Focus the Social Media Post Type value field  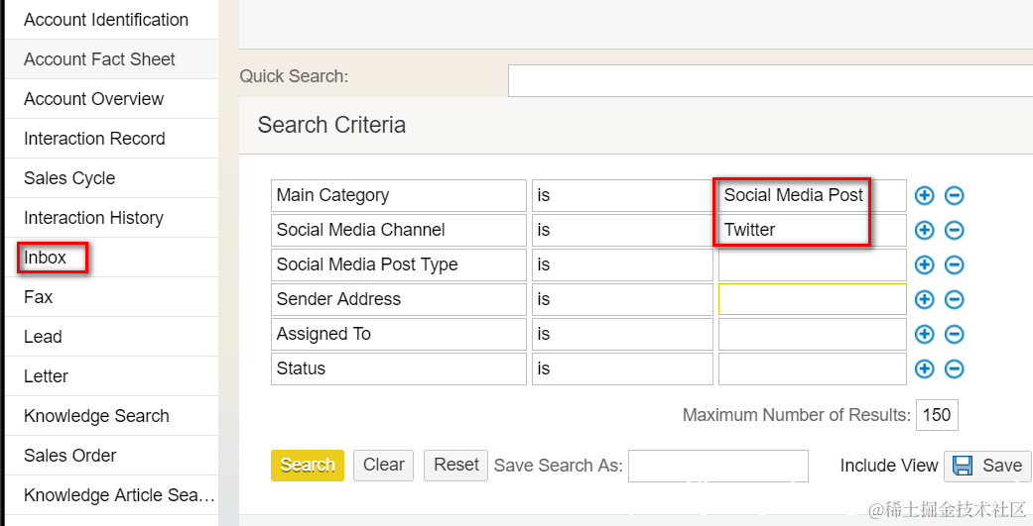coord(813,264)
